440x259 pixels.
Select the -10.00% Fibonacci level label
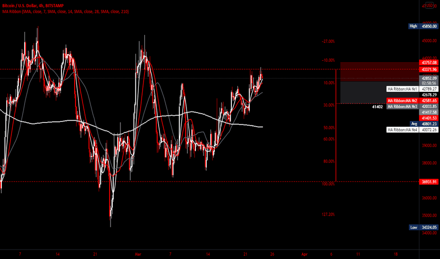pyautogui.click(x=328, y=60)
